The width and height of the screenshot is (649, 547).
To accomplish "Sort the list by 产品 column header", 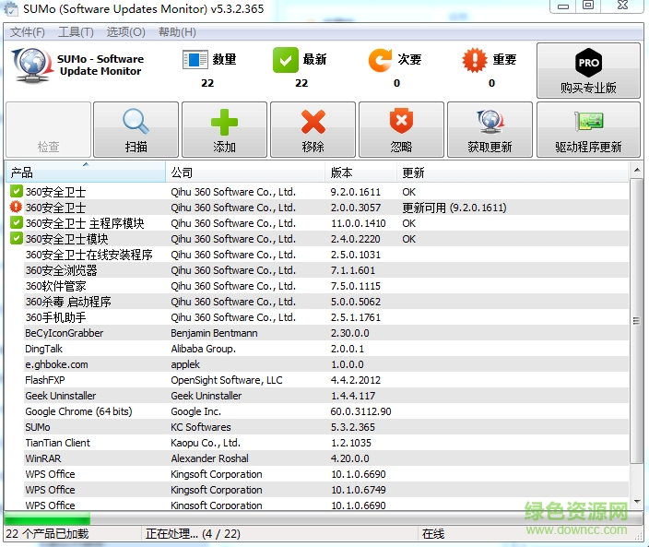I will (85, 172).
